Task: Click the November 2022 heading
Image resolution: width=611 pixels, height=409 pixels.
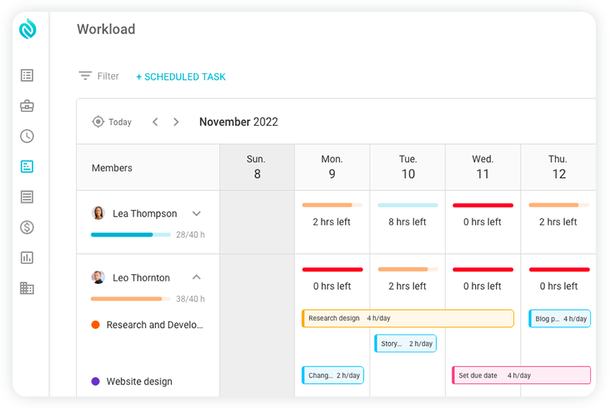Action: coord(239,122)
